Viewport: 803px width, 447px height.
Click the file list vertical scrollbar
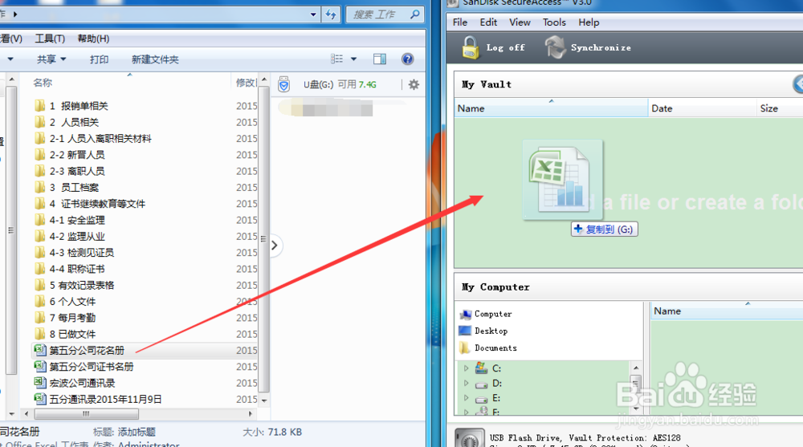(x=263, y=238)
